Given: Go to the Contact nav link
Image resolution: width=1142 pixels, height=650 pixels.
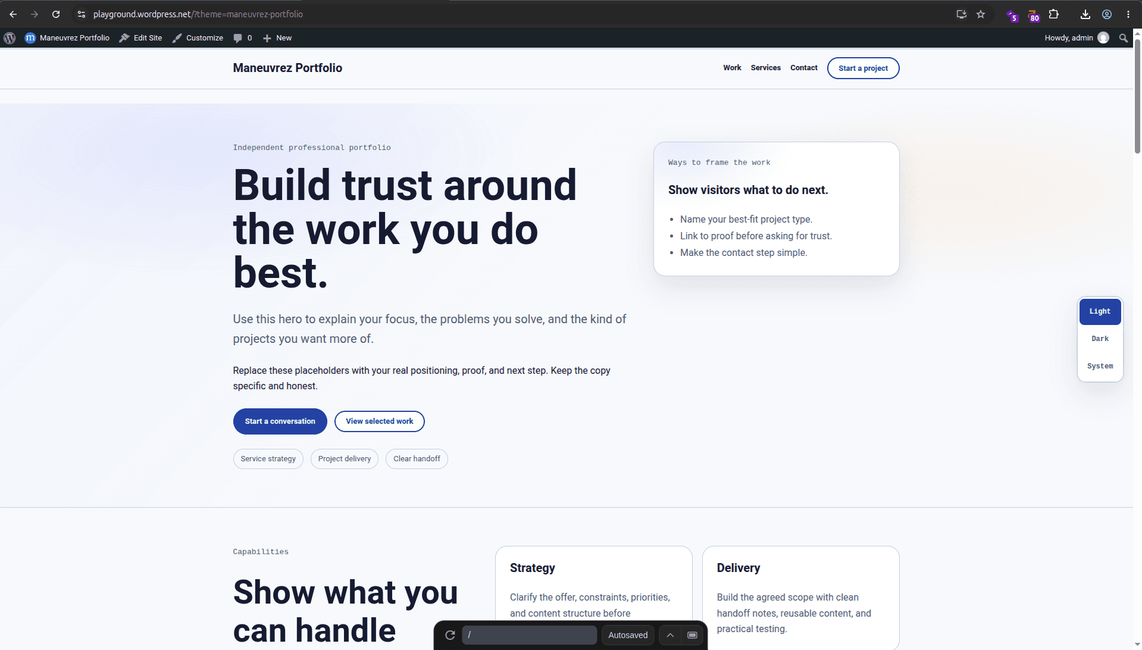Looking at the screenshot, I should coord(803,68).
